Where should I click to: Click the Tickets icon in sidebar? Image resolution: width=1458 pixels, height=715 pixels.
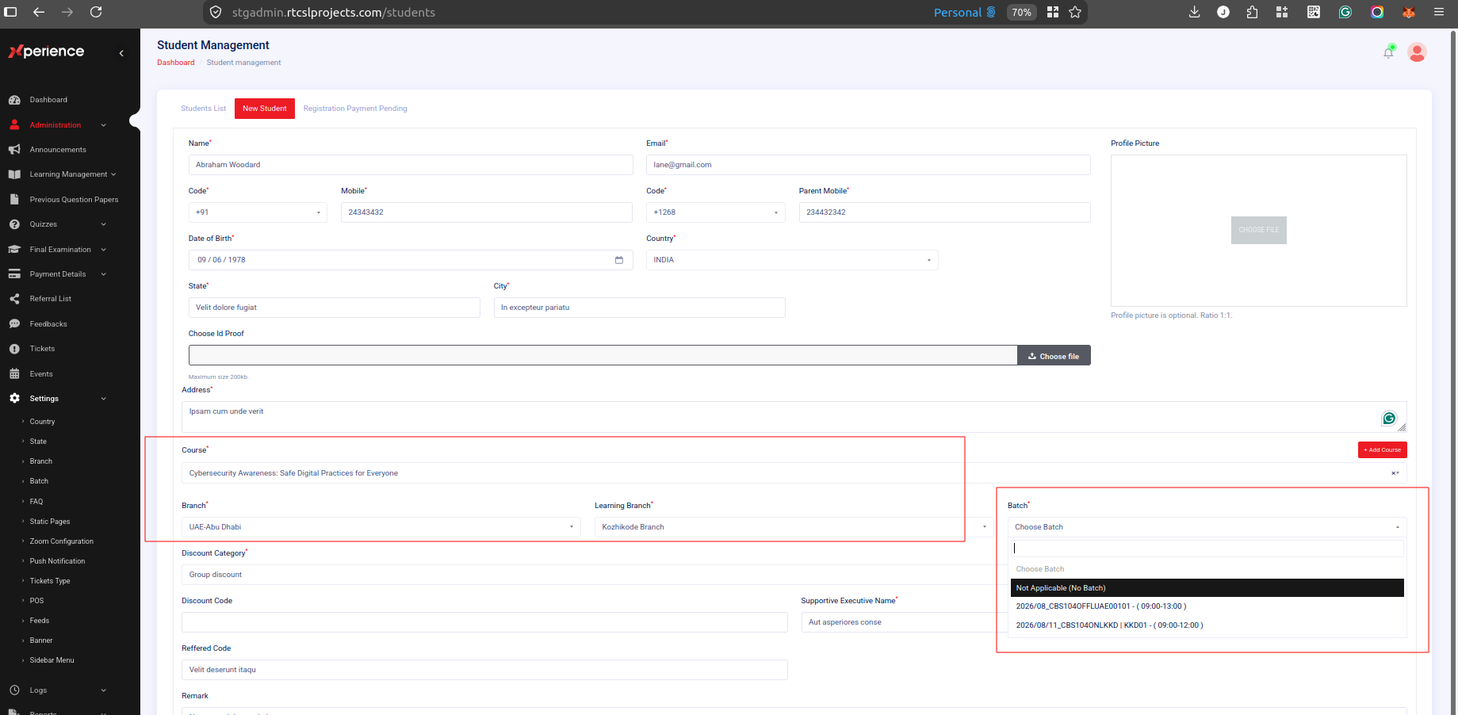(x=14, y=349)
